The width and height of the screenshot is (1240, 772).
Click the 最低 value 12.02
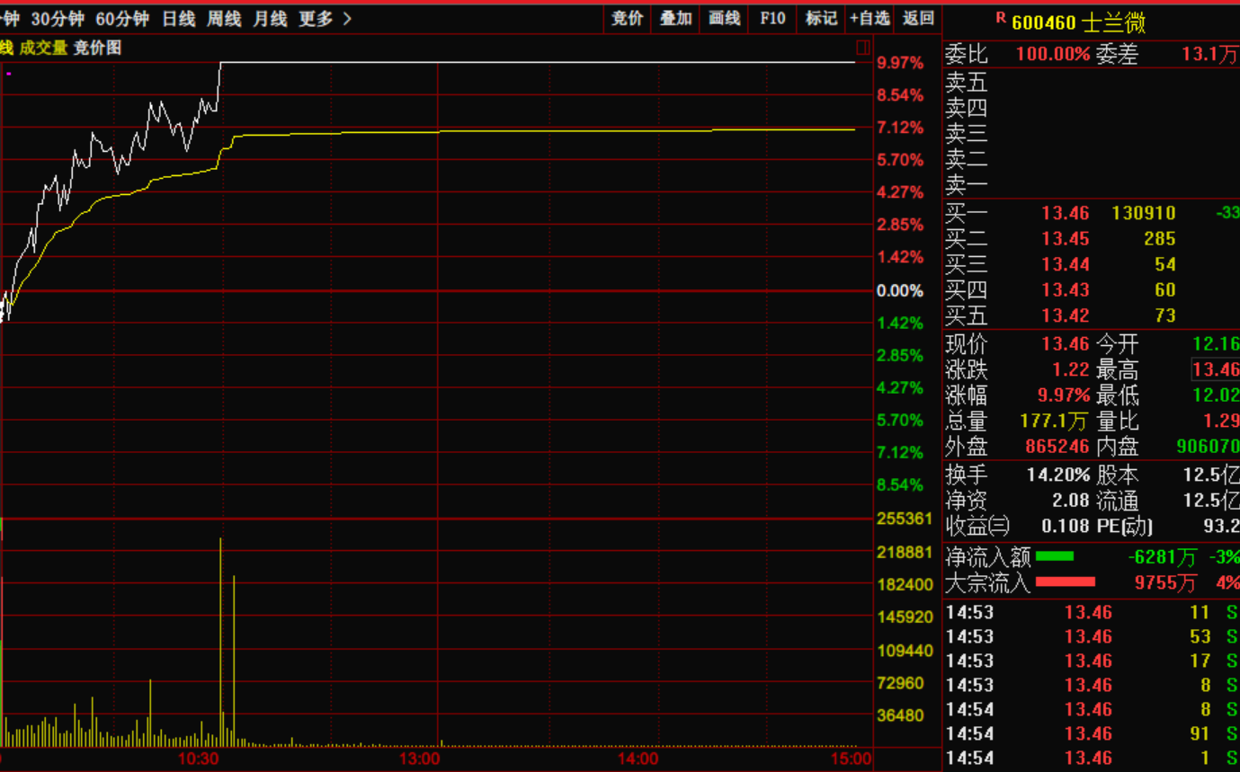pyautogui.click(x=1216, y=395)
